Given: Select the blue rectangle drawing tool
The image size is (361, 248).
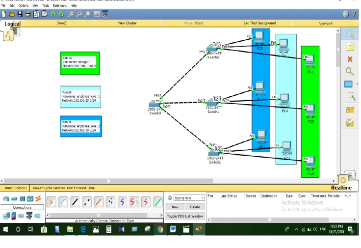Looking at the screenshot, I should click(348, 84).
